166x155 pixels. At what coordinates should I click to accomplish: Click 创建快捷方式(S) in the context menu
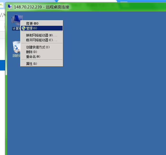38,47
